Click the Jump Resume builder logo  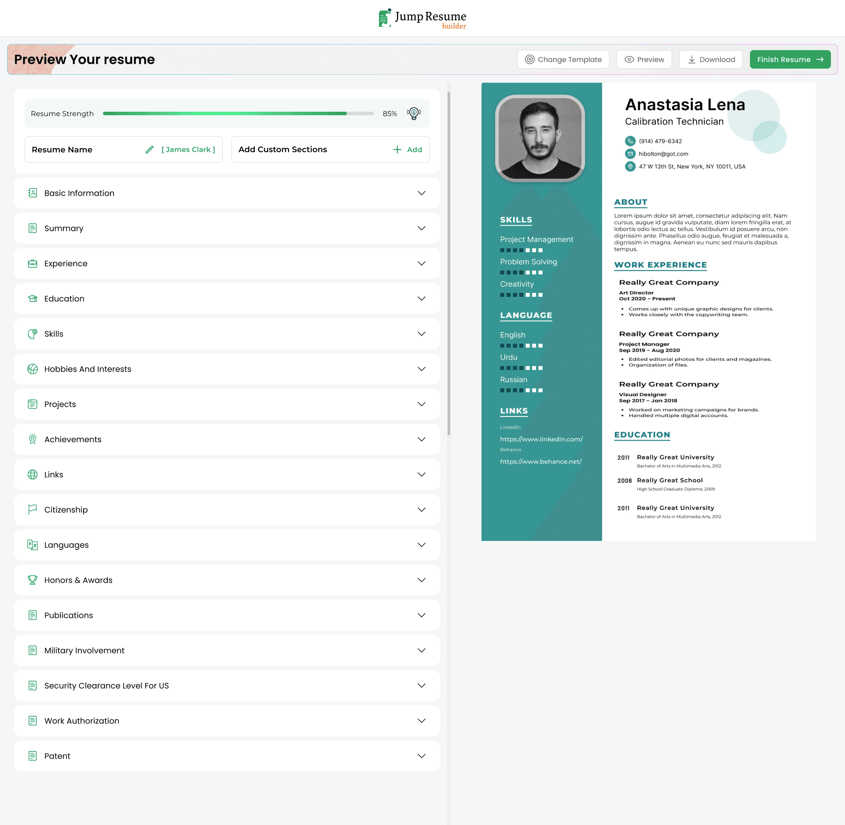click(422, 18)
